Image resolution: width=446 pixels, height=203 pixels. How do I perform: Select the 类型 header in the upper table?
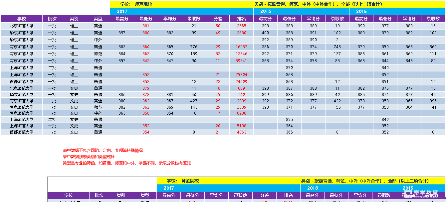(98, 19)
